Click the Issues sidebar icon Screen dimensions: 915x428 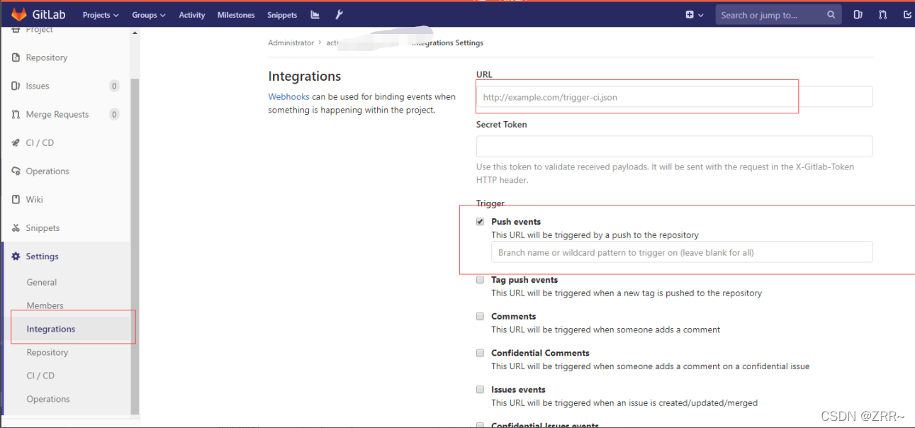coord(16,86)
